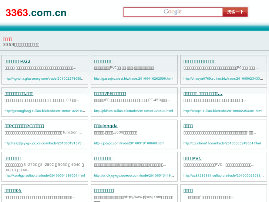Image resolution: width=269 pixels, height=202 pixels.
Task: Click the description mentioning PE-450
Action: (132, 100)
